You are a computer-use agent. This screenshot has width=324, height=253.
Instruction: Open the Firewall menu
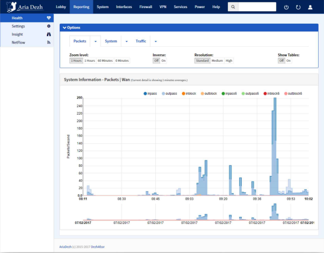pos(146,7)
